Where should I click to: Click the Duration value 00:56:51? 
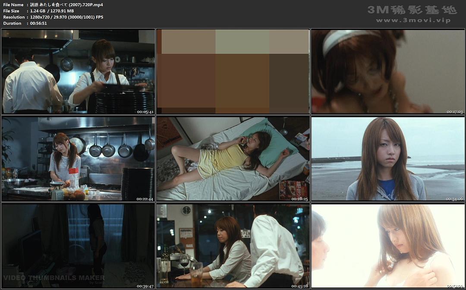pos(38,23)
